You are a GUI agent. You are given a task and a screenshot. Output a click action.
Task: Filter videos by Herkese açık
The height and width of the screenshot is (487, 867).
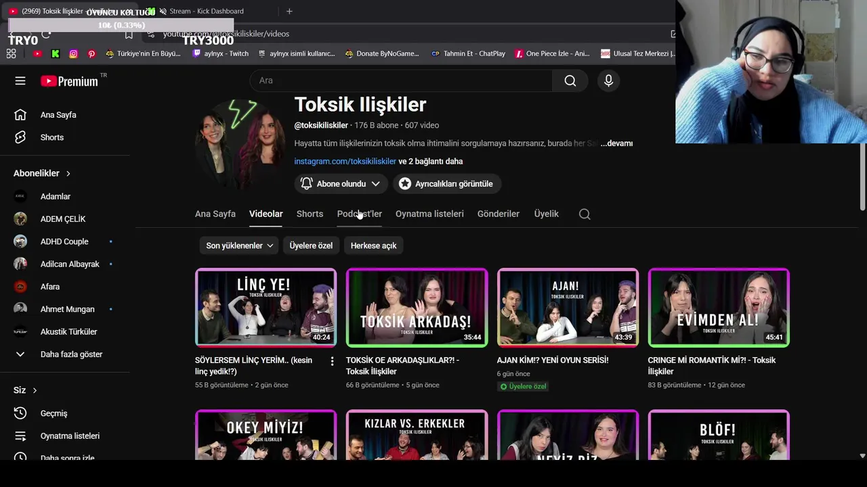[373, 246]
